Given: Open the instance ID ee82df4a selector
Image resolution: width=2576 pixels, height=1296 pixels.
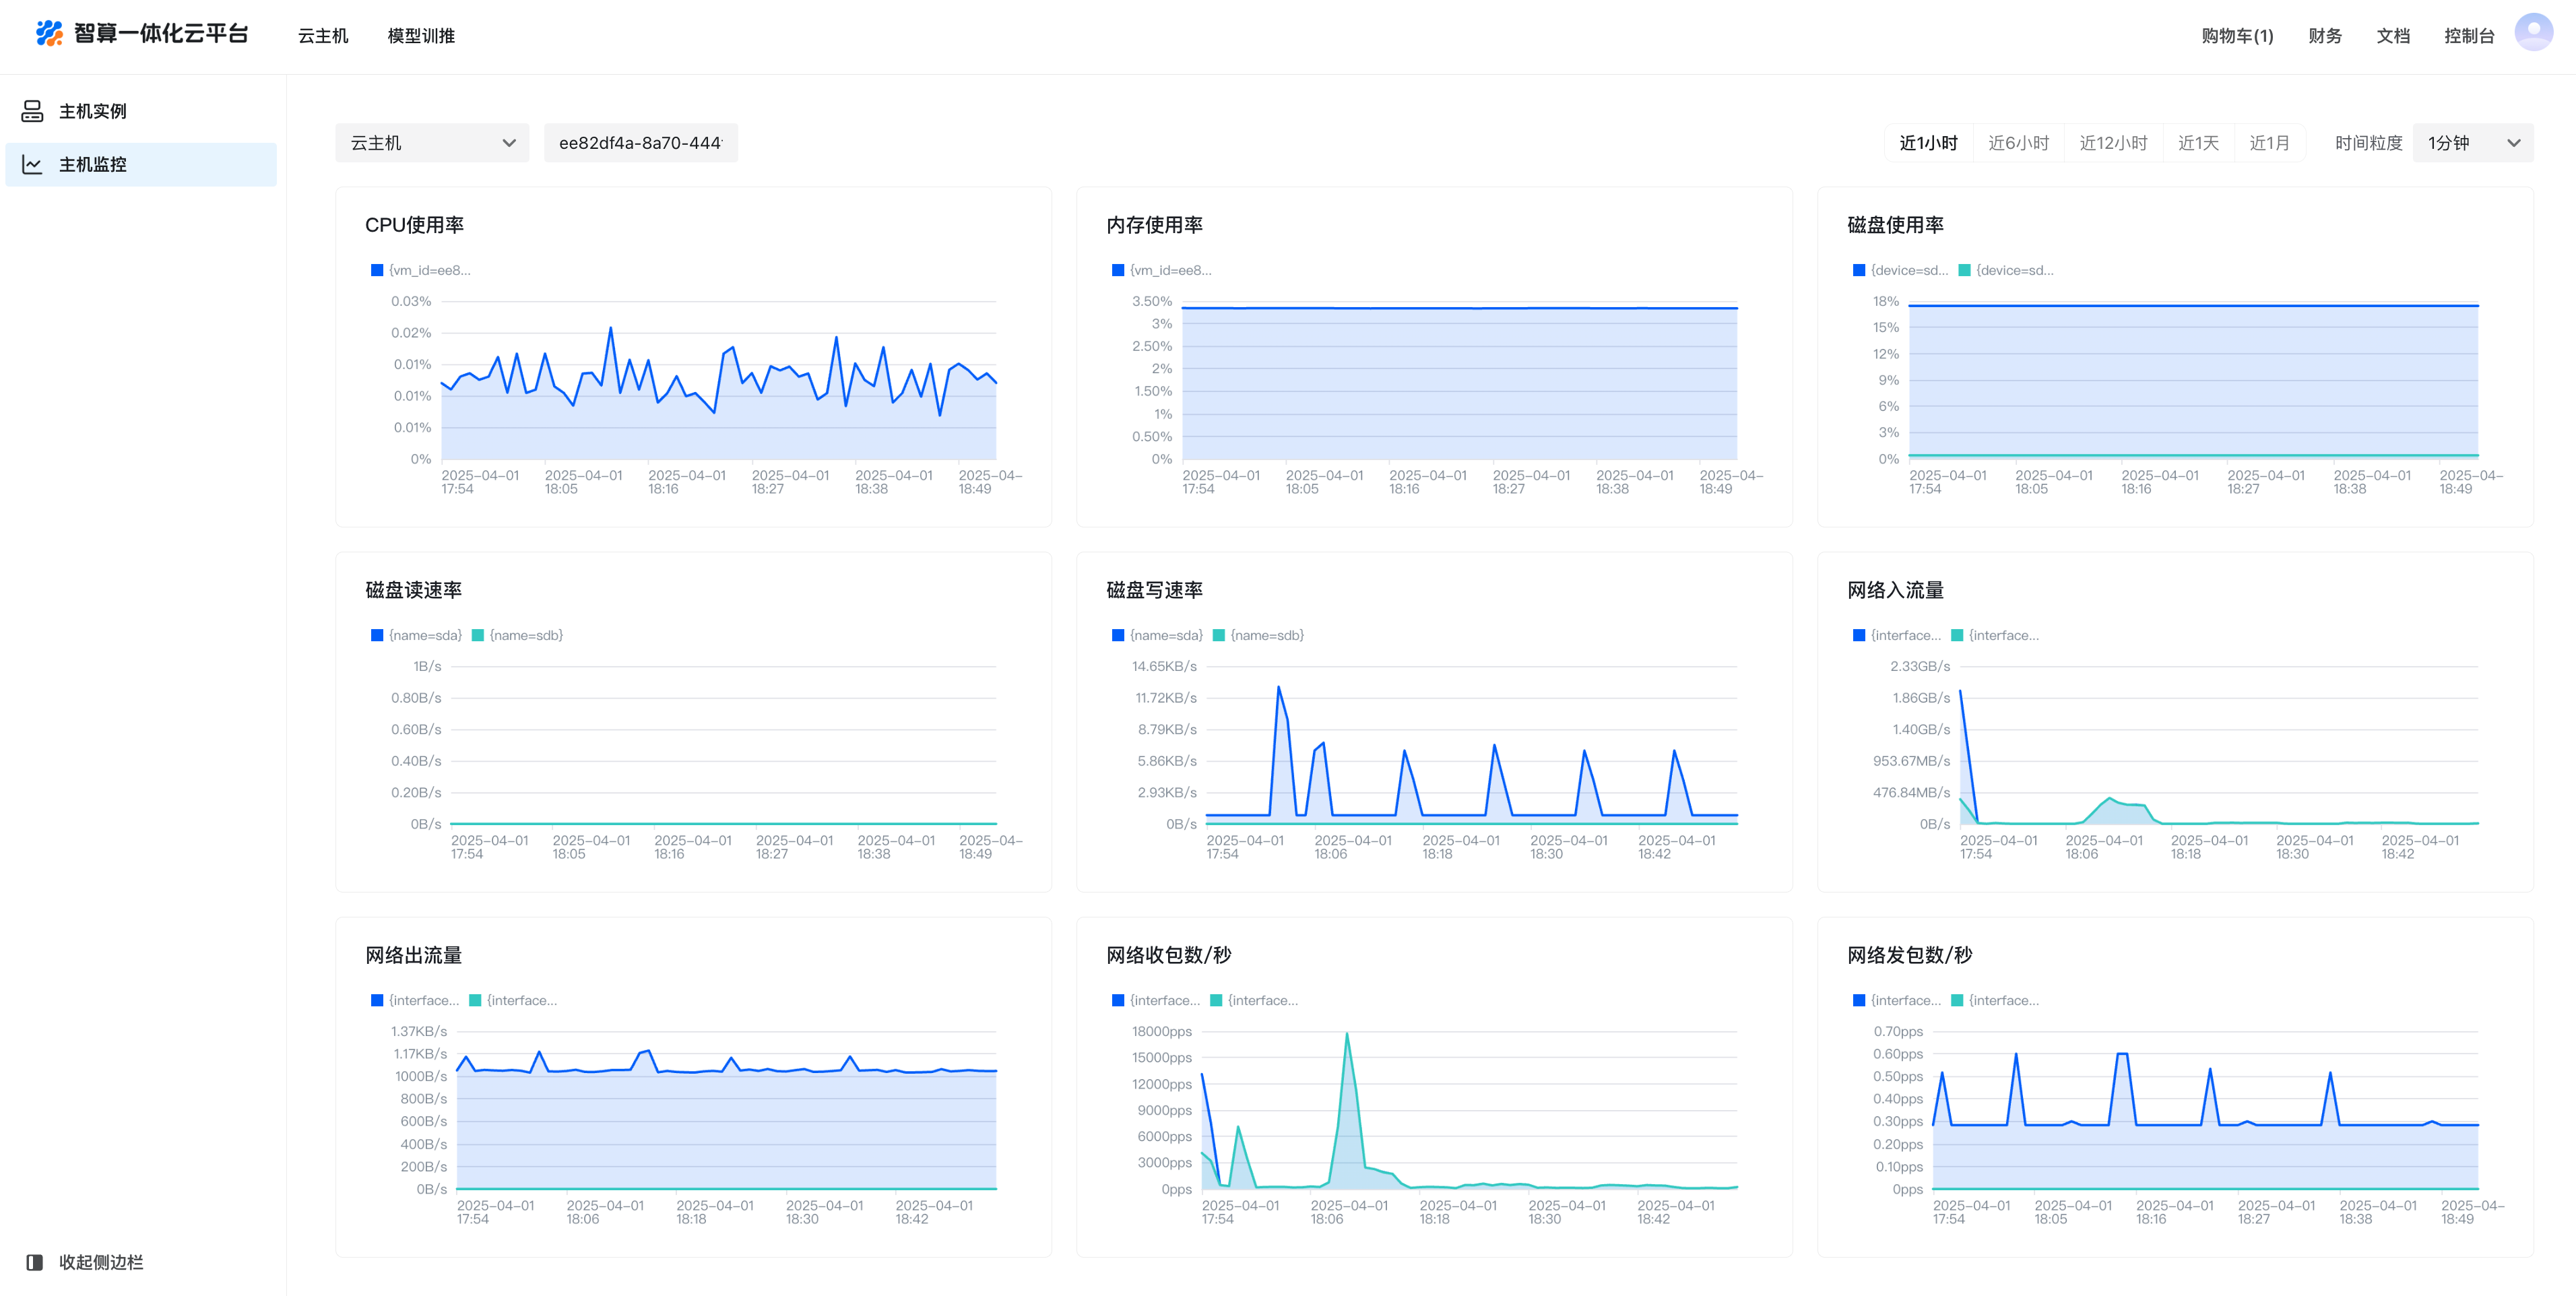Looking at the screenshot, I should click(640, 143).
